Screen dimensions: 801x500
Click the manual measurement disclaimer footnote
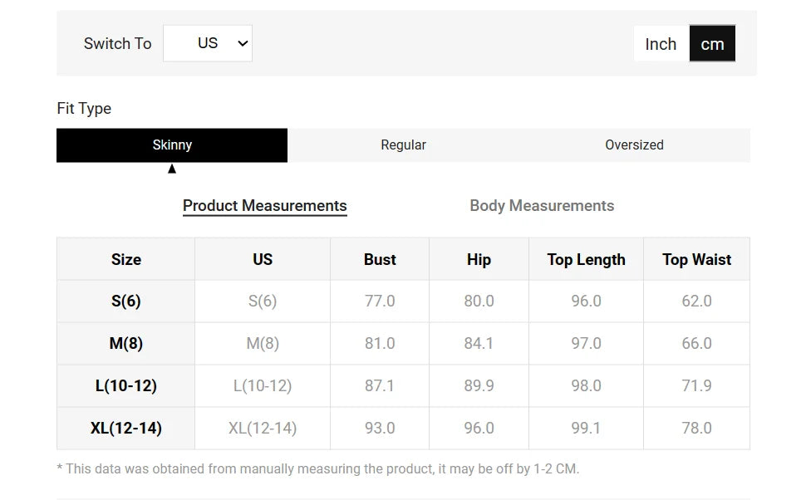318,469
